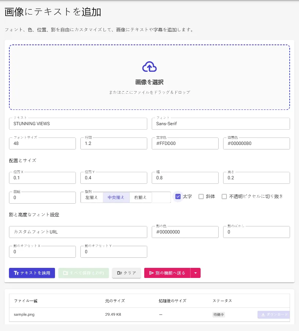Click the 画像にテキストを追加 page title
Screen dimensions: 299x331
[53, 12]
